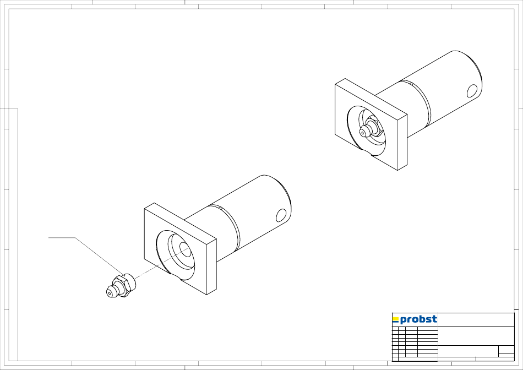The width and height of the screenshot is (523, 370).
Task: Click the assembled grease nipple in upper view
Action: pyautogui.click(x=371, y=127)
